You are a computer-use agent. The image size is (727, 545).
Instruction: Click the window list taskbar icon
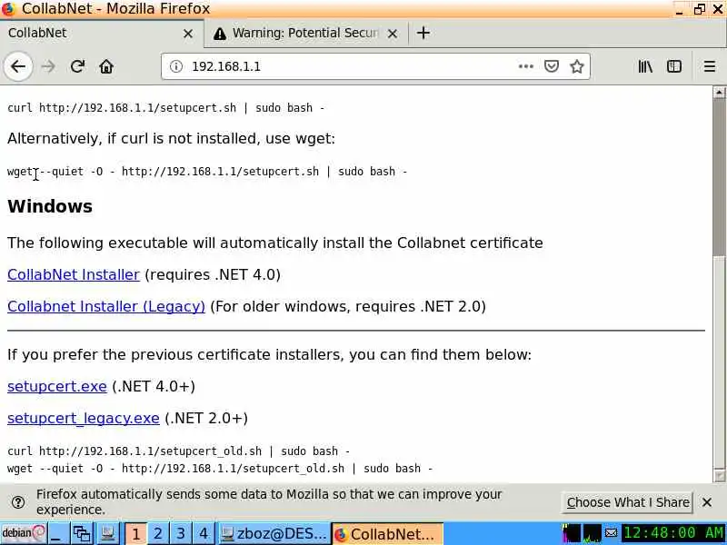82,533
